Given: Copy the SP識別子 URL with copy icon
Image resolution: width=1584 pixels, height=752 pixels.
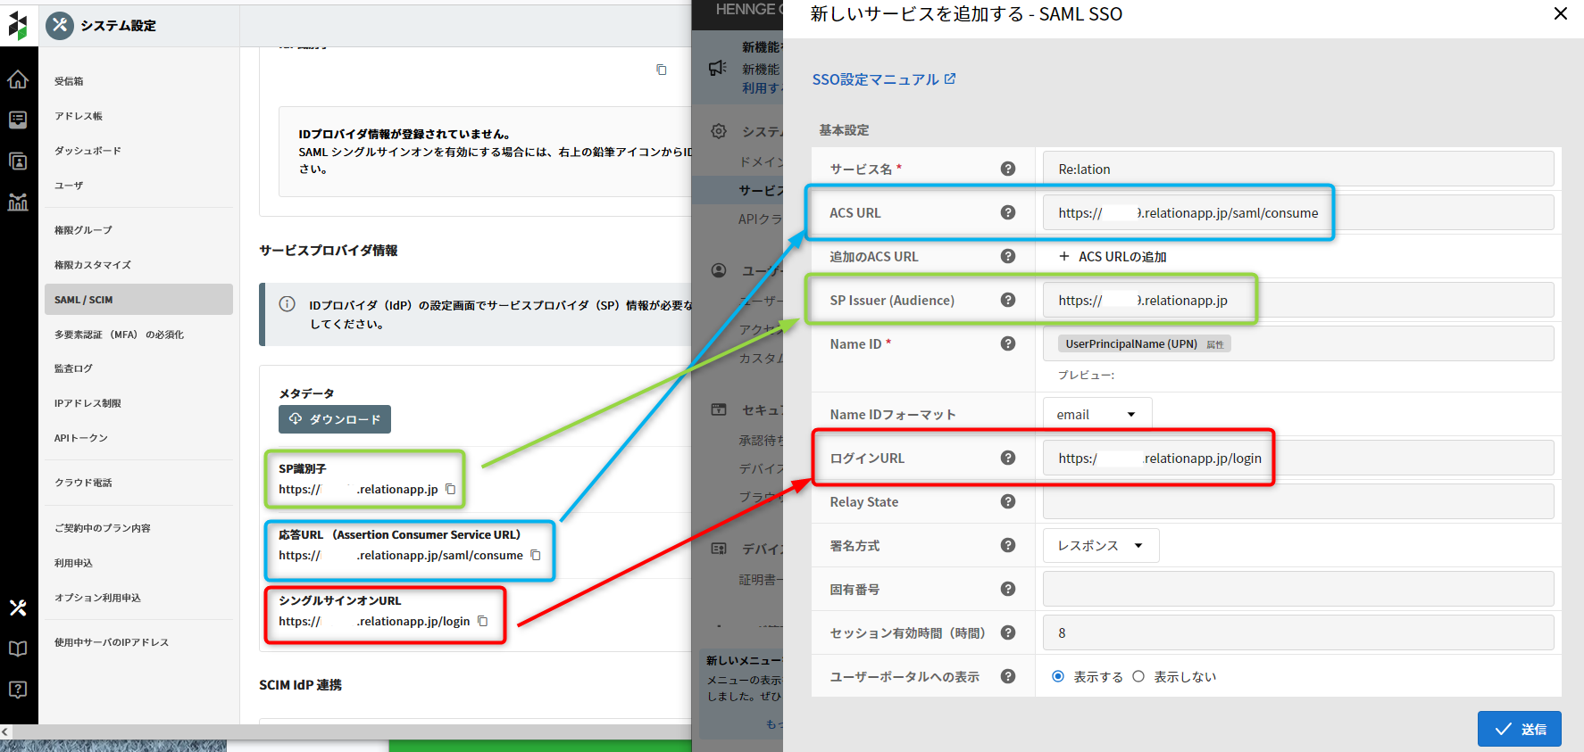Looking at the screenshot, I should point(451,489).
